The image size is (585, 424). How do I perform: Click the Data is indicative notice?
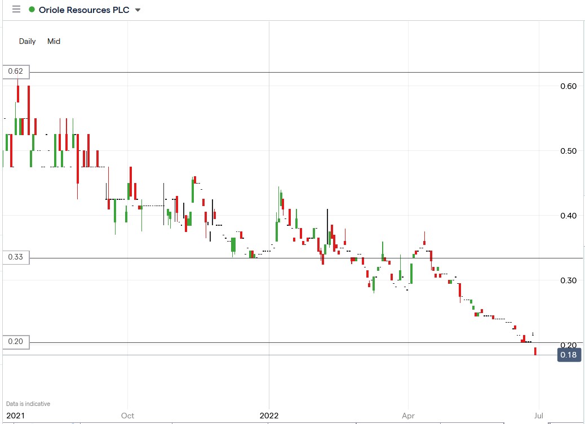28,404
